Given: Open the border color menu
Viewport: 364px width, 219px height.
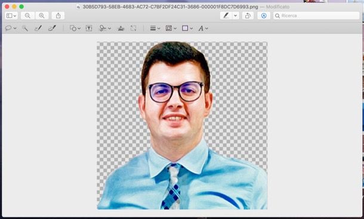Looking at the screenshot, I should pyautogui.click(x=171, y=28).
